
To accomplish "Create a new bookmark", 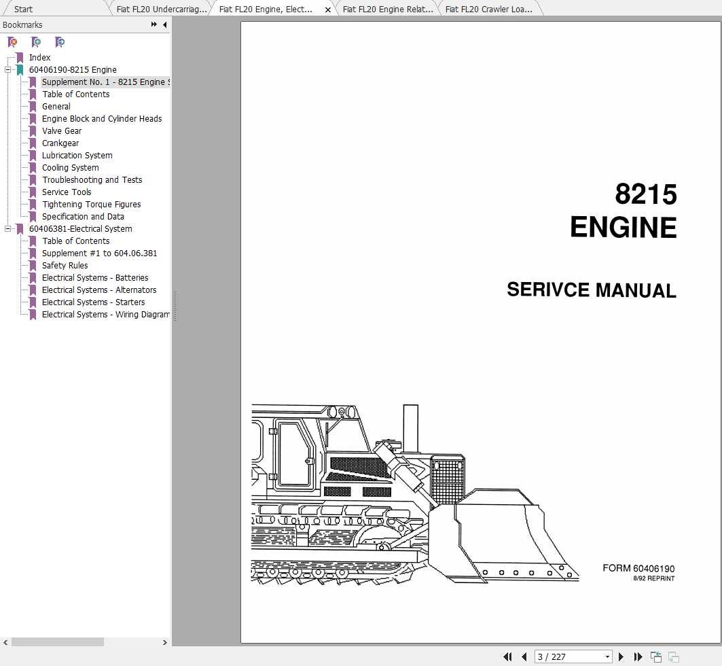I will (36, 41).
